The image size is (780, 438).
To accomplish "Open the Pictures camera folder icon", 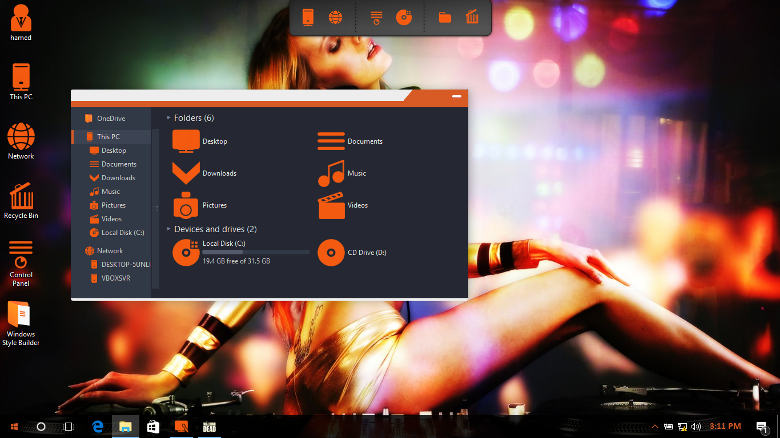I will coord(186,205).
